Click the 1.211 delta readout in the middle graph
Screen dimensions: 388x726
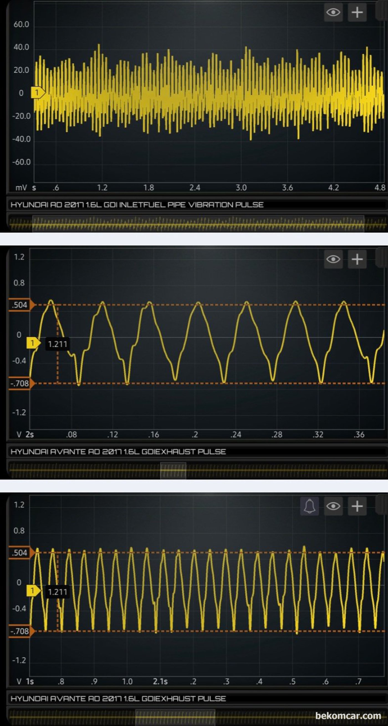tap(57, 344)
